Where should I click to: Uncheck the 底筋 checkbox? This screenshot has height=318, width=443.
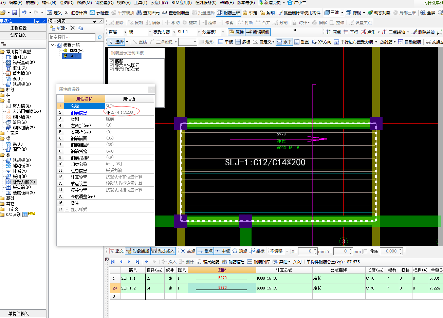112,61
